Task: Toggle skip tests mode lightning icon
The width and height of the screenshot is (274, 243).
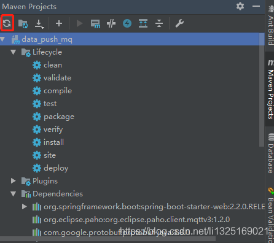Action: (x=127, y=23)
